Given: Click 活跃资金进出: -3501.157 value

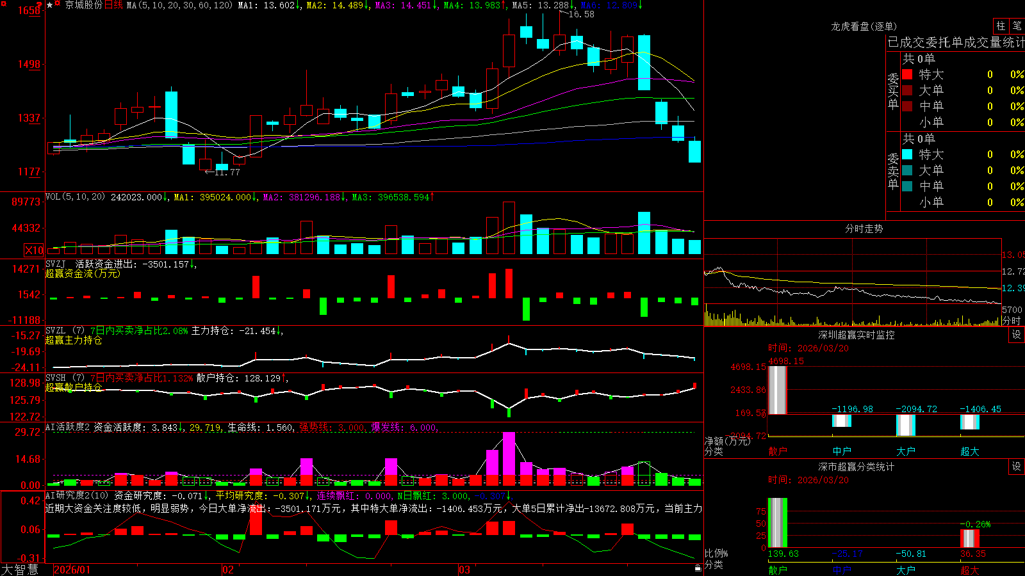Looking at the screenshot, I should [x=133, y=264].
